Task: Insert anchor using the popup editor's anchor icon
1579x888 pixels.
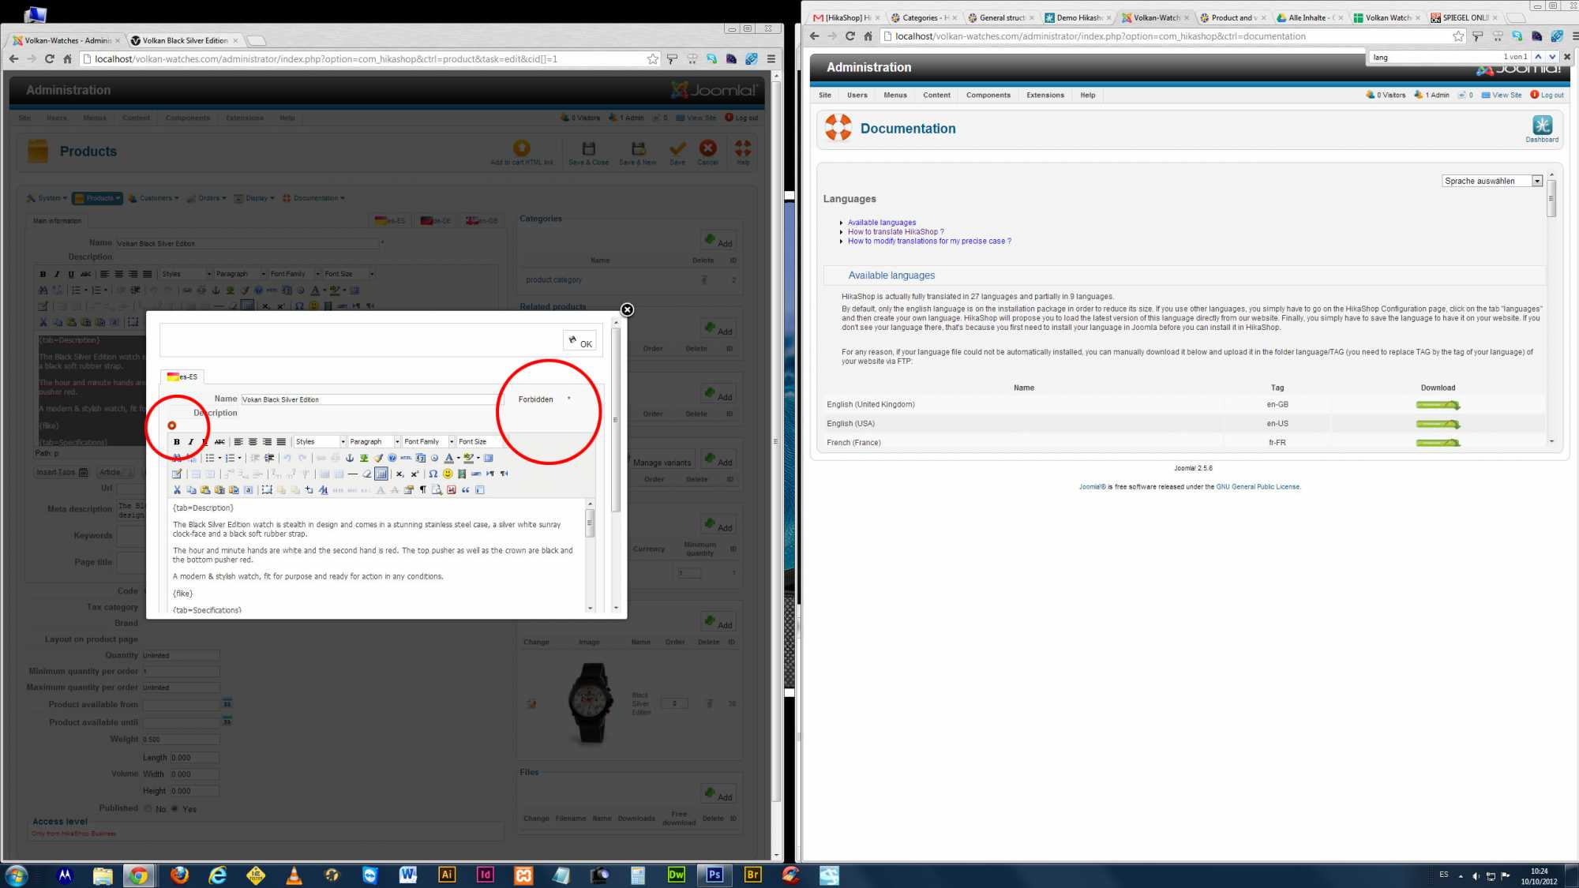Action: (x=350, y=458)
